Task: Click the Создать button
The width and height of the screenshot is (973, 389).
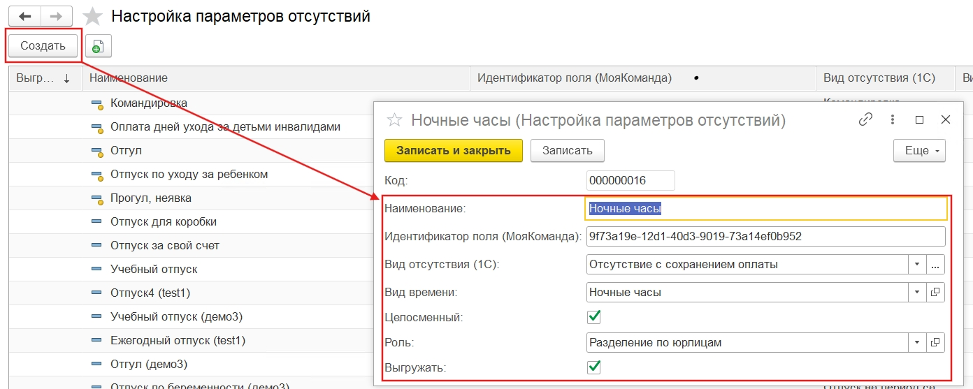Action: [43, 46]
